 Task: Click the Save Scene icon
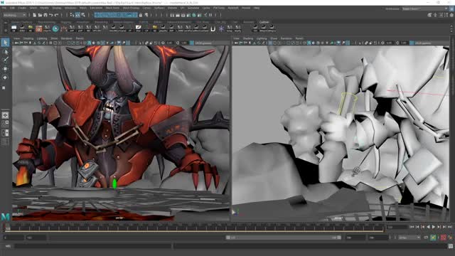(45, 15)
